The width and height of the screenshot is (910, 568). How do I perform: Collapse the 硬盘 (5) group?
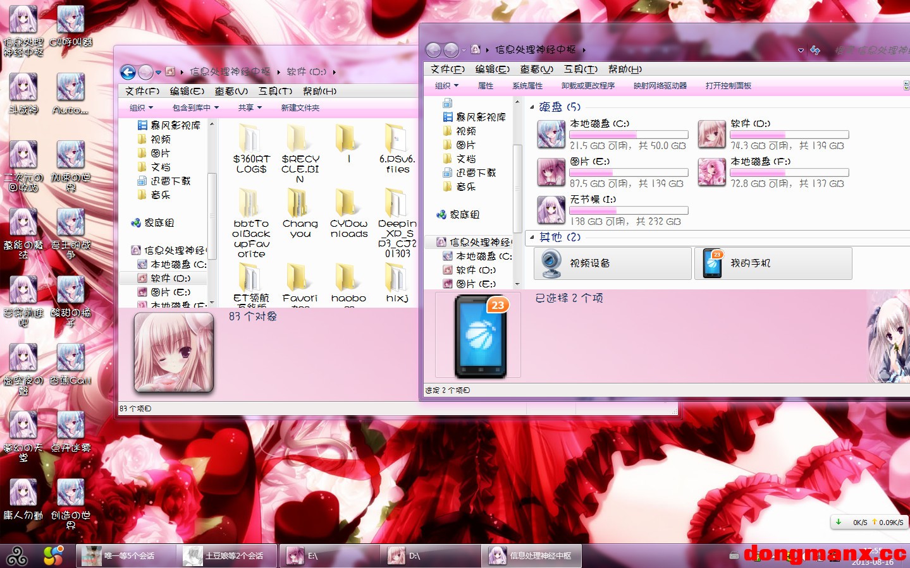[x=532, y=107]
